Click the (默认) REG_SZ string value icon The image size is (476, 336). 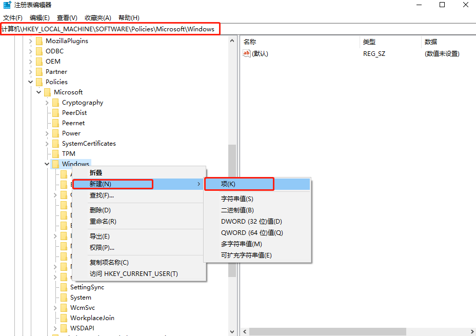pos(247,53)
